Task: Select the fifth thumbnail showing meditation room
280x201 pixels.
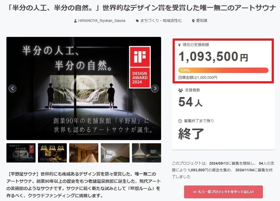Action: click(x=146, y=153)
